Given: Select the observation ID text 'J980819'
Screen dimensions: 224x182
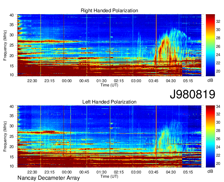Looking at the screenshot, I should (192, 94).
